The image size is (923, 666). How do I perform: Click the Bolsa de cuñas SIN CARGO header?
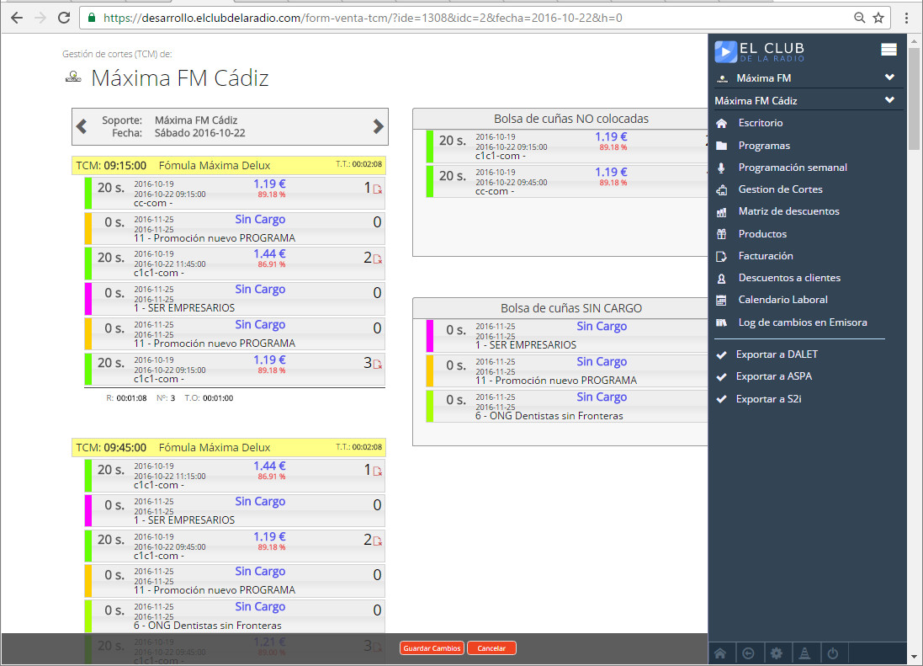pos(560,308)
